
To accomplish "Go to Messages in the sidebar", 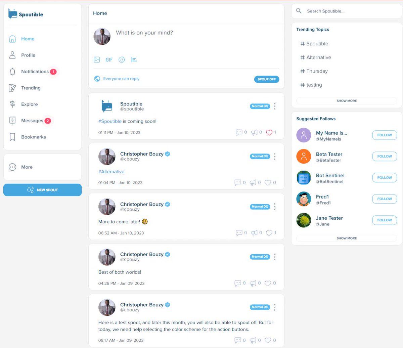I will pos(32,121).
